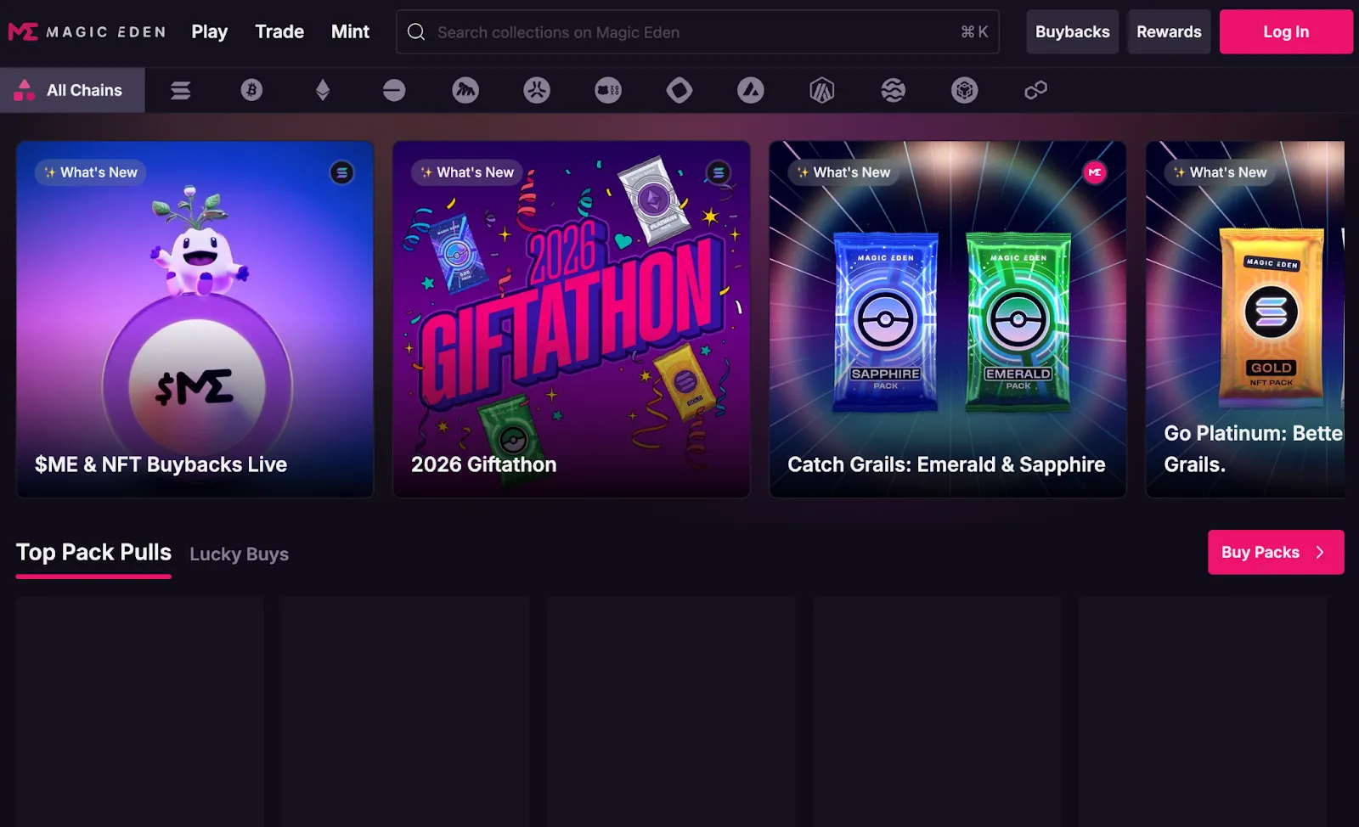The image size is (1359, 827).
Task: Focus the Search collections field
Action: [x=697, y=31]
